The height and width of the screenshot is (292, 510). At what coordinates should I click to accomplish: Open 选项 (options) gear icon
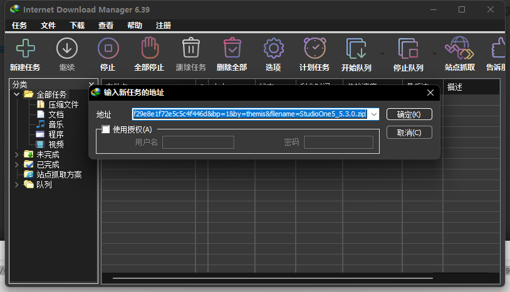click(x=274, y=48)
